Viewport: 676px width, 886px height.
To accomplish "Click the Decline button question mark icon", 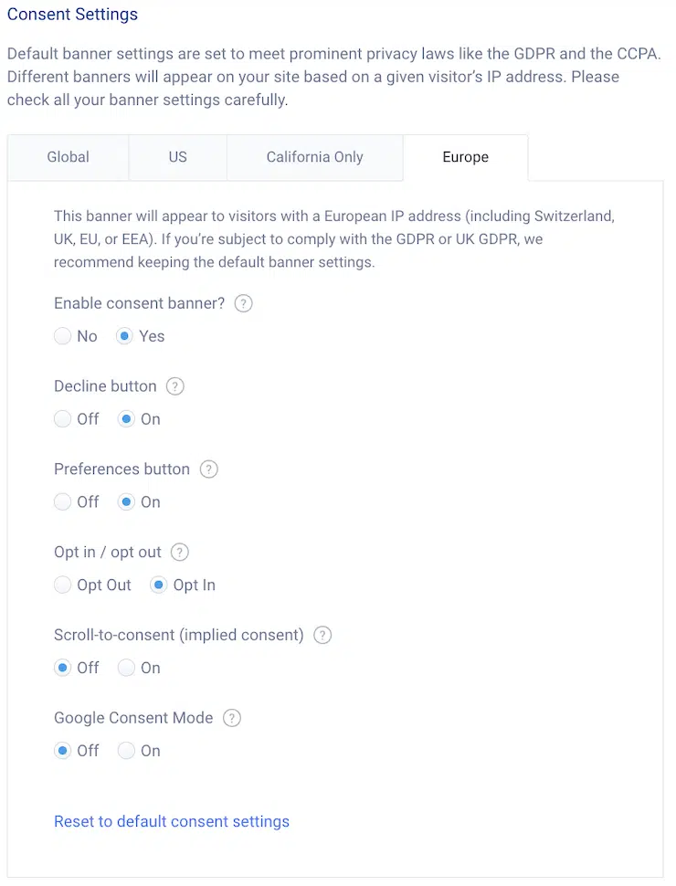I will [x=174, y=385].
